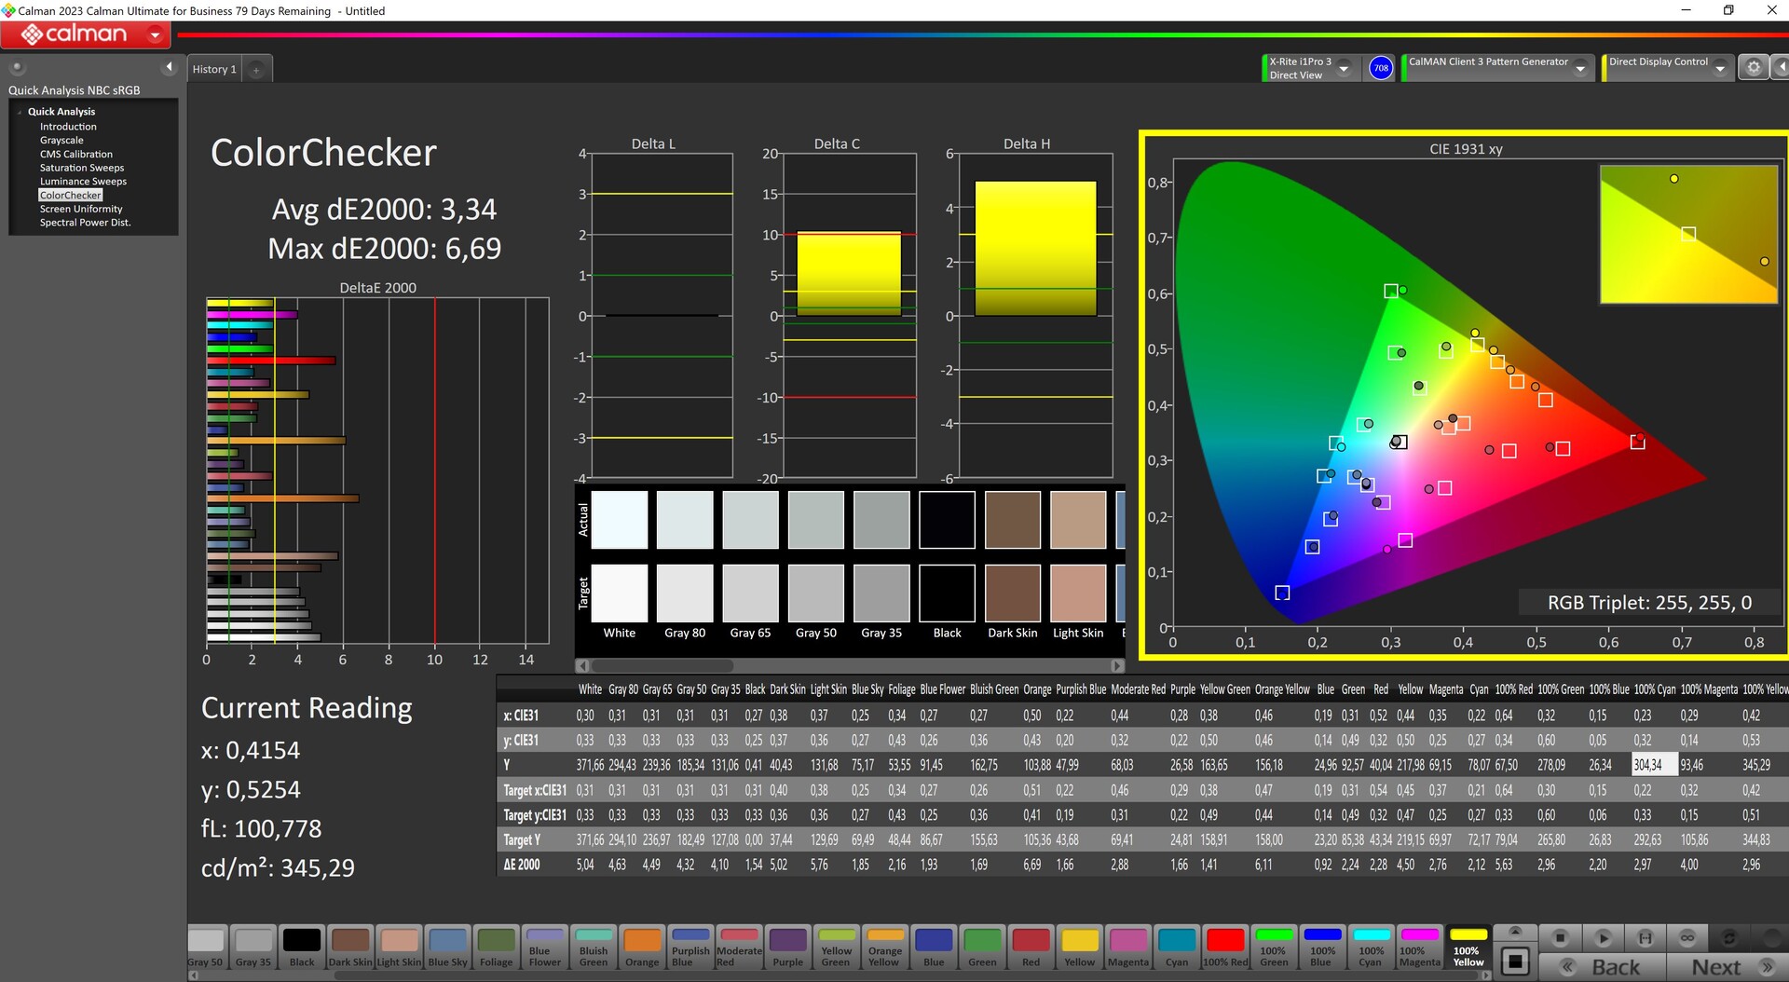Select Grayscale in the workflow list
Viewport: 1789px width, 982px height.
(x=61, y=141)
